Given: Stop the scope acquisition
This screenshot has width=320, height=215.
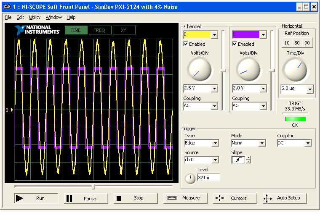Looking at the screenshot, I should pos(134,198).
